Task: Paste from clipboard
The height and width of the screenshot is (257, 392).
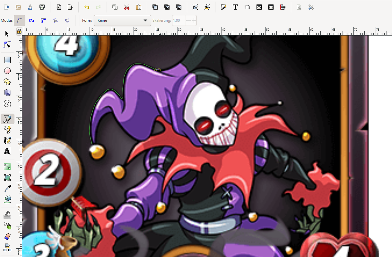Action: [139, 7]
